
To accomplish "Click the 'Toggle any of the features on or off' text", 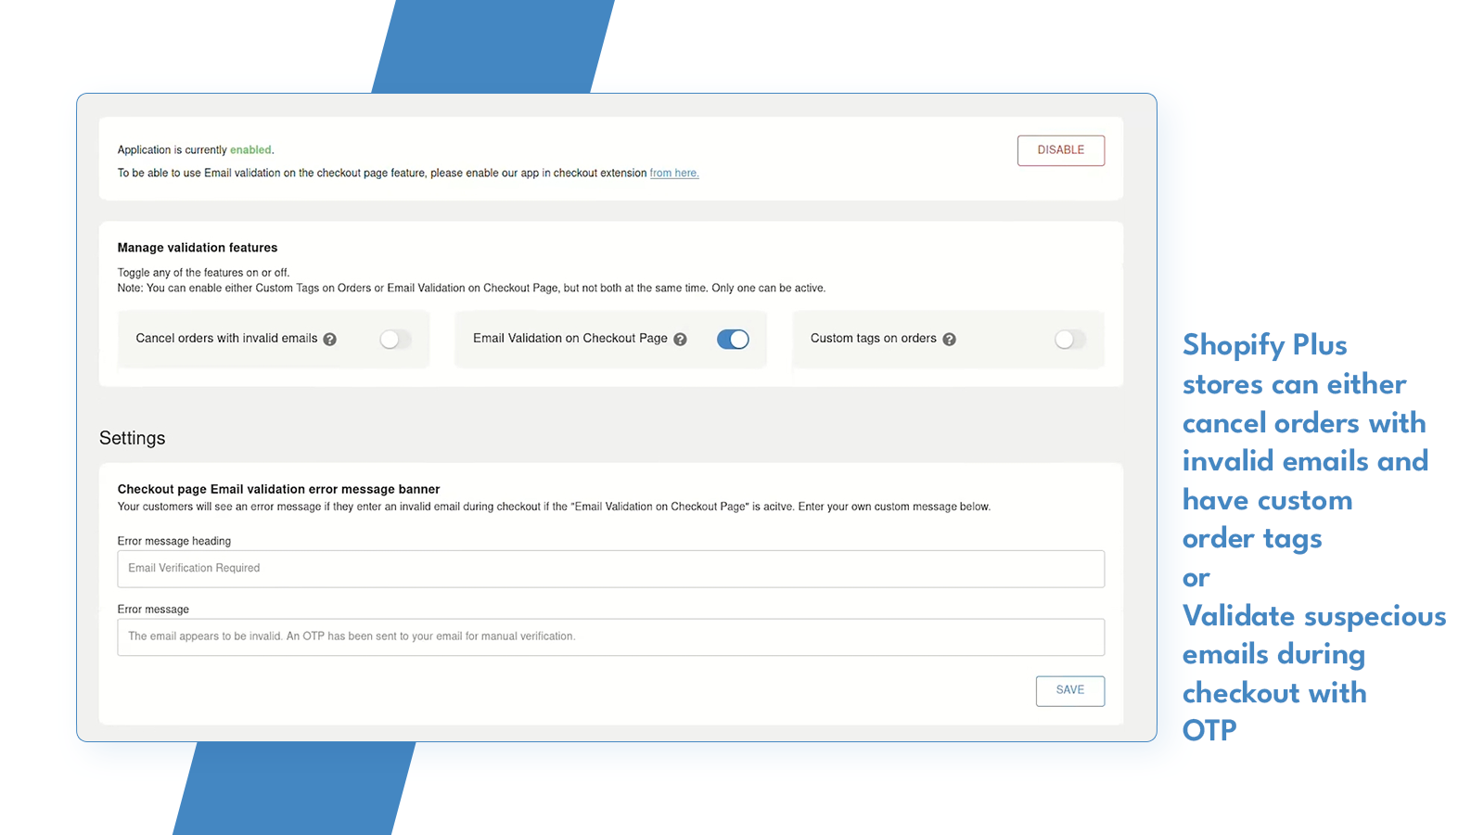I will [x=203, y=273].
